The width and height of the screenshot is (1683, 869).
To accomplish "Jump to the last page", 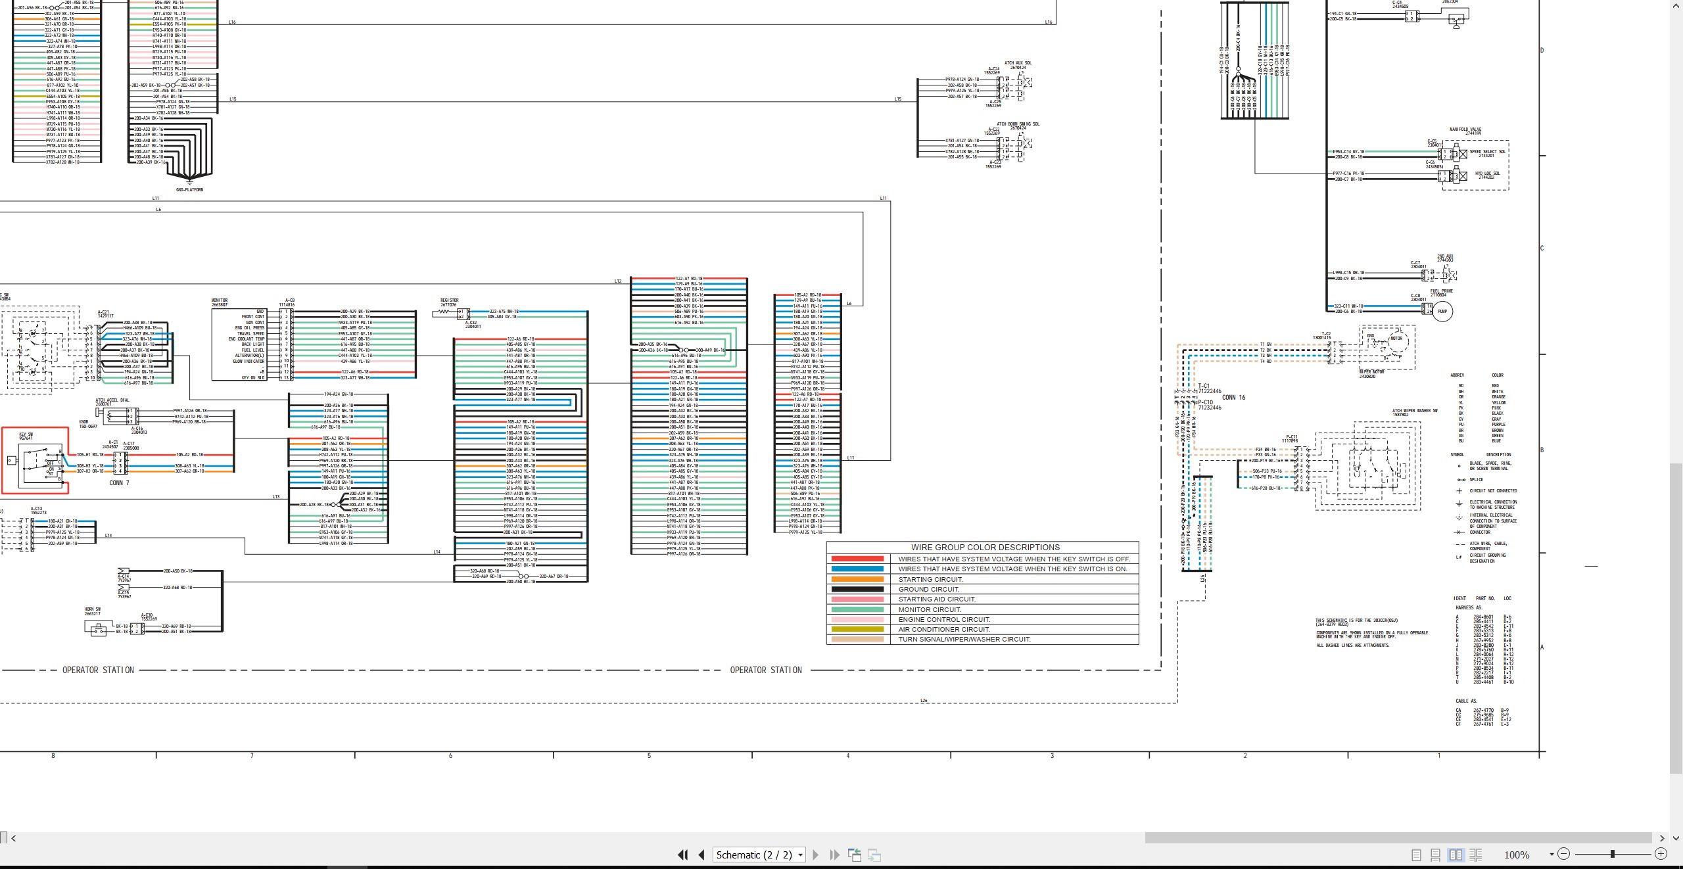I will point(834,855).
